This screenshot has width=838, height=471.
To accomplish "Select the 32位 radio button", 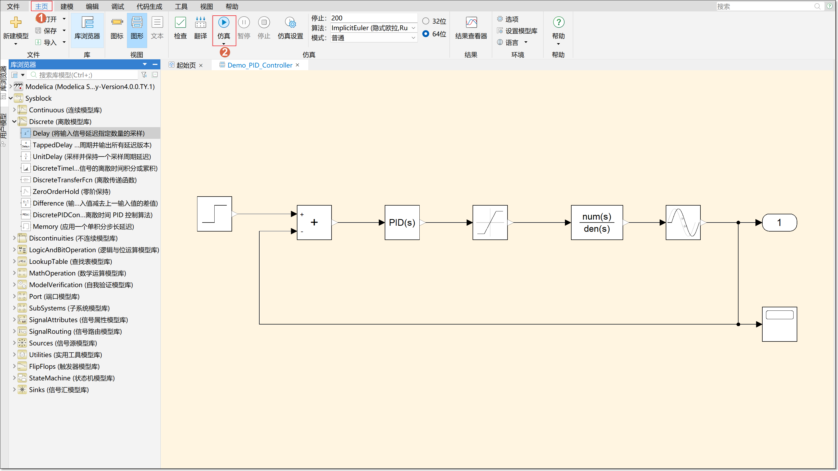I will coord(425,21).
